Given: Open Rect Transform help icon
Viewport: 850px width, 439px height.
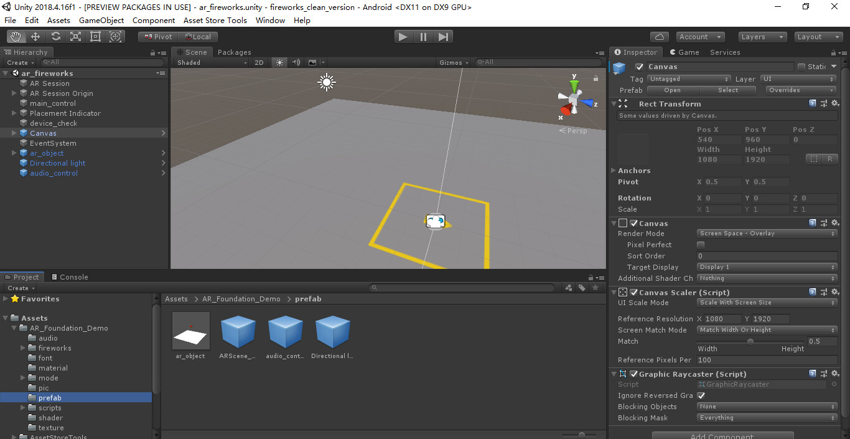Looking at the screenshot, I should pyautogui.click(x=813, y=103).
